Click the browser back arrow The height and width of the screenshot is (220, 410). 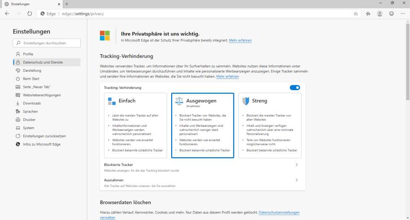pos(7,14)
